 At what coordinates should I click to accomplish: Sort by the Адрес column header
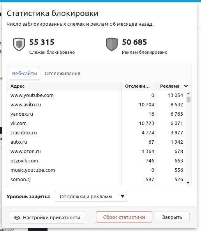tap(64, 86)
